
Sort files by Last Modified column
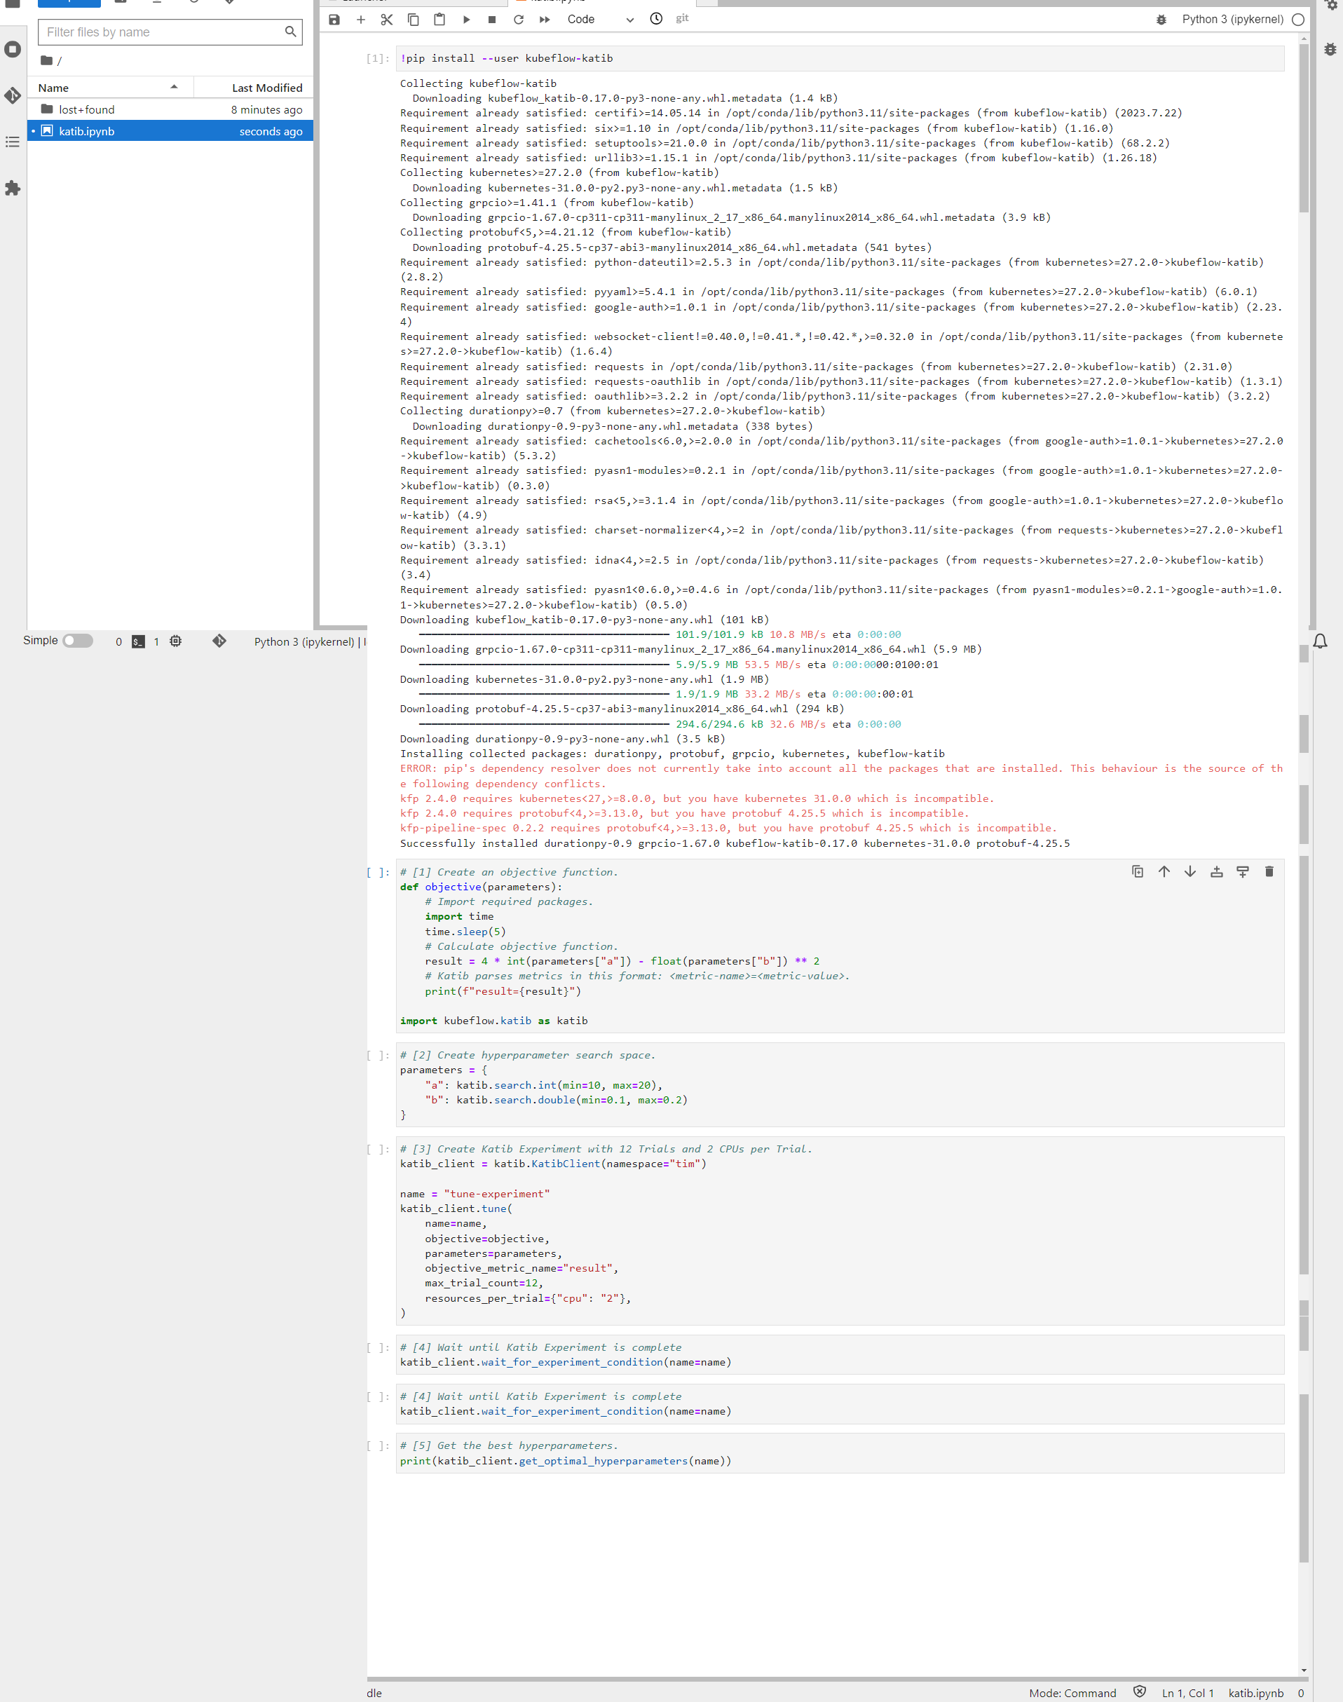point(253,88)
